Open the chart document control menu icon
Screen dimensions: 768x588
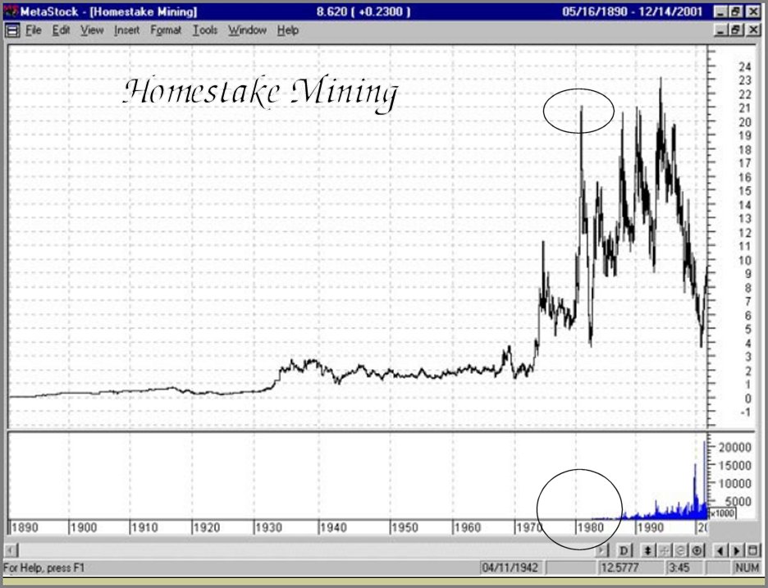tap(12, 30)
